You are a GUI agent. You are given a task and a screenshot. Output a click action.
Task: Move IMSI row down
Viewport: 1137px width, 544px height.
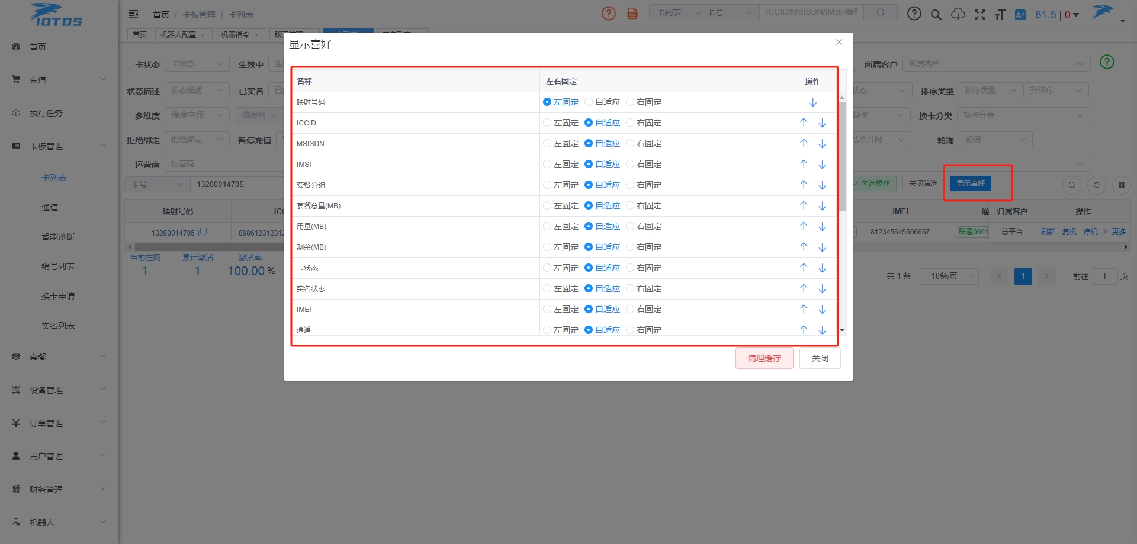(x=822, y=165)
